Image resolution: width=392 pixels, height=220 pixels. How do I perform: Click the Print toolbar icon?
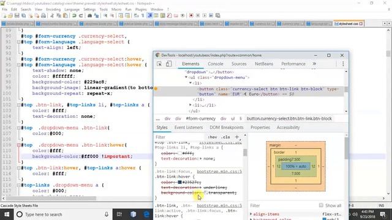tap(43, 15)
